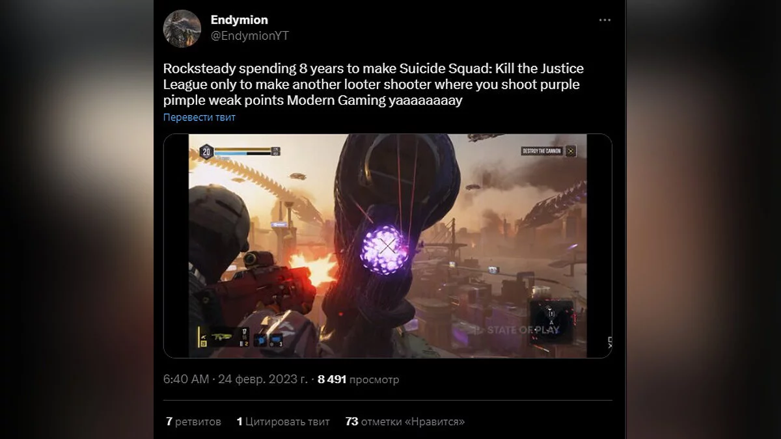Click the Destroy the Cannon objective label
The width and height of the screenshot is (781, 439).
541,152
